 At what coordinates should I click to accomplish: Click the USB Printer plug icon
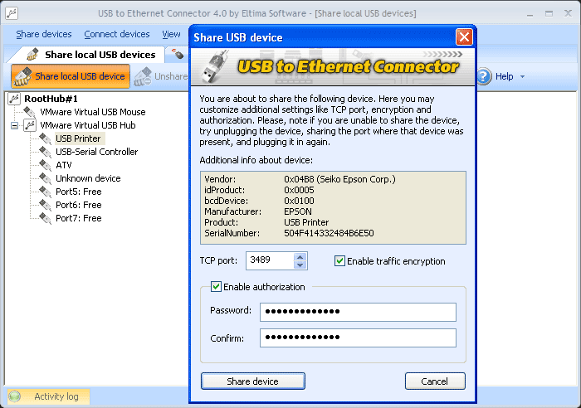pos(45,138)
